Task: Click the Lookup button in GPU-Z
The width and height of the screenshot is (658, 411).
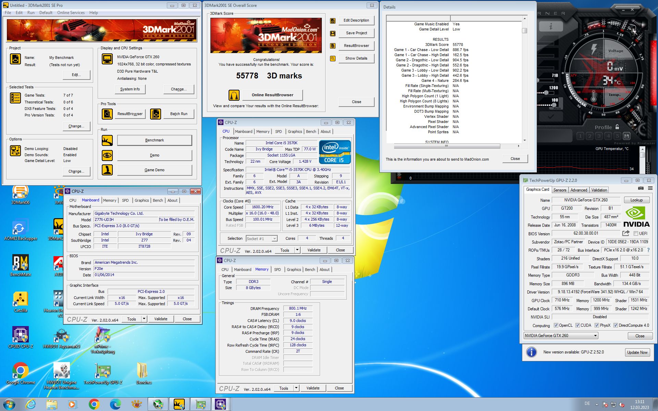Action: (636, 200)
